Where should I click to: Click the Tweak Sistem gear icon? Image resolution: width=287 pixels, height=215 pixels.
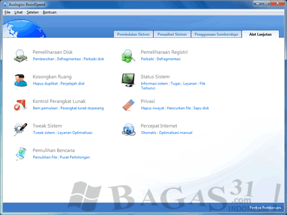coord(21,129)
